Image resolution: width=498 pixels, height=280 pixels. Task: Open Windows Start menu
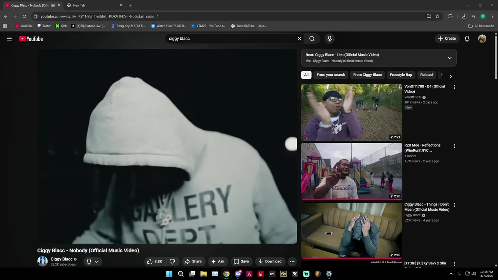click(169, 274)
